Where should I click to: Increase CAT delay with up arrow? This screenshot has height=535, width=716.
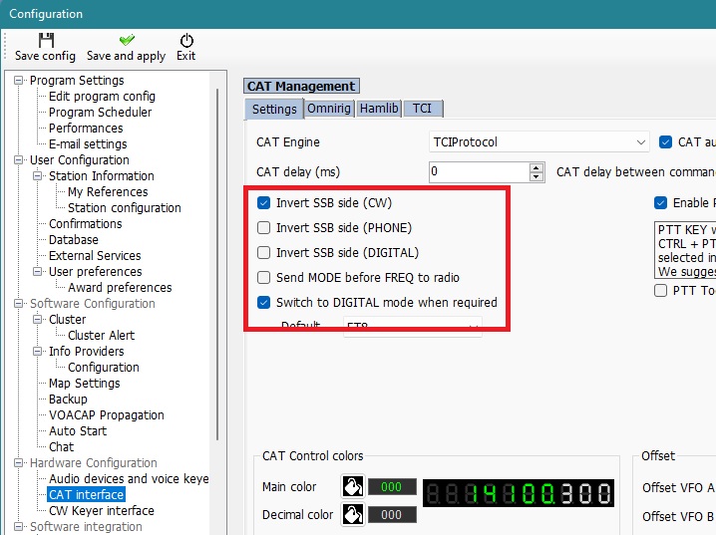(537, 167)
